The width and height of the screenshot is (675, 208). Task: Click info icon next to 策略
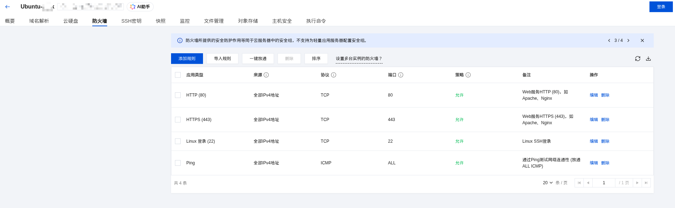coord(468,75)
